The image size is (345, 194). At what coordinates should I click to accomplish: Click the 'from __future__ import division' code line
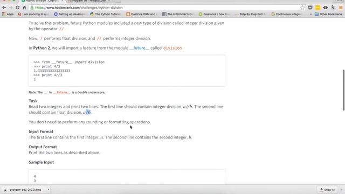point(69,62)
